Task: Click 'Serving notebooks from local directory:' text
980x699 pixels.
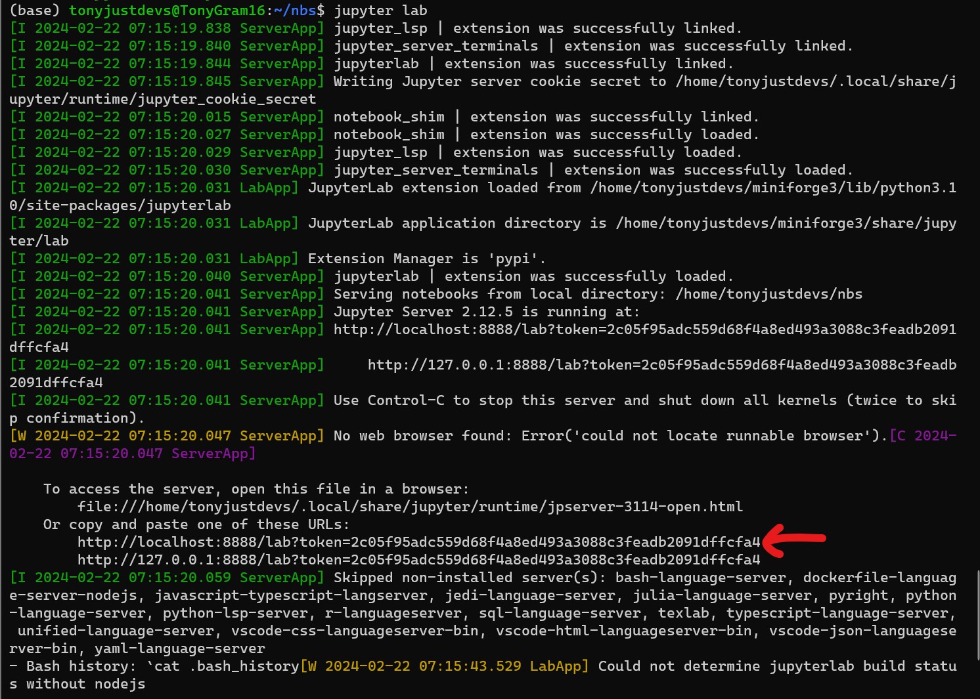Action: (x=500, y=294)
